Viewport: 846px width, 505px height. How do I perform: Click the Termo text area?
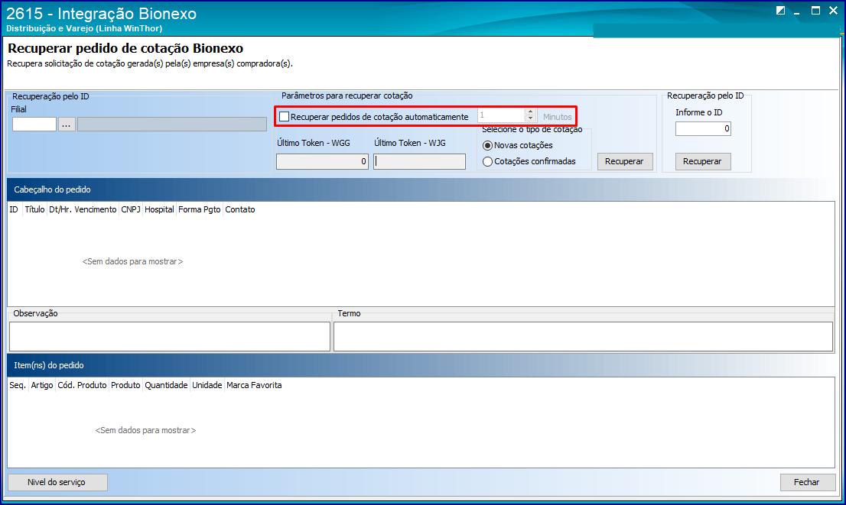coord(583,337)
